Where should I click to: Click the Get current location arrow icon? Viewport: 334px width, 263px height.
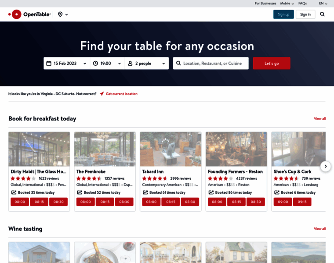pos(102,94)
